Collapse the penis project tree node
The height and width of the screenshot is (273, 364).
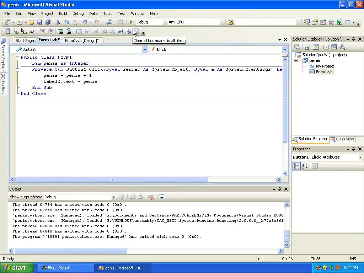pyautogui.click(x=296, y=60)
